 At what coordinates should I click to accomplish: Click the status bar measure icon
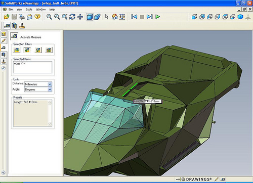pos(223,179)
